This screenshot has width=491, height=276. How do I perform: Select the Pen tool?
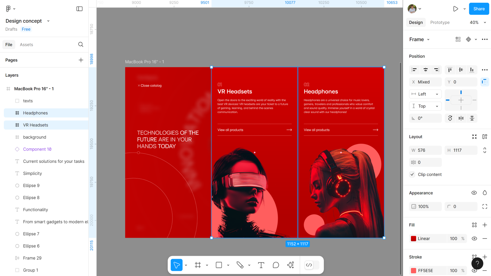tap(240, 265)
